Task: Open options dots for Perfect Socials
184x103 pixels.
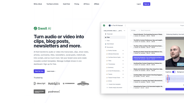Action: [123, 50]
